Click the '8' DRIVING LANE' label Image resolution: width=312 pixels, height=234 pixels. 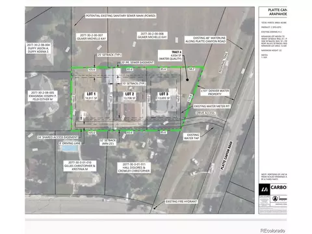tap(70, 143)
